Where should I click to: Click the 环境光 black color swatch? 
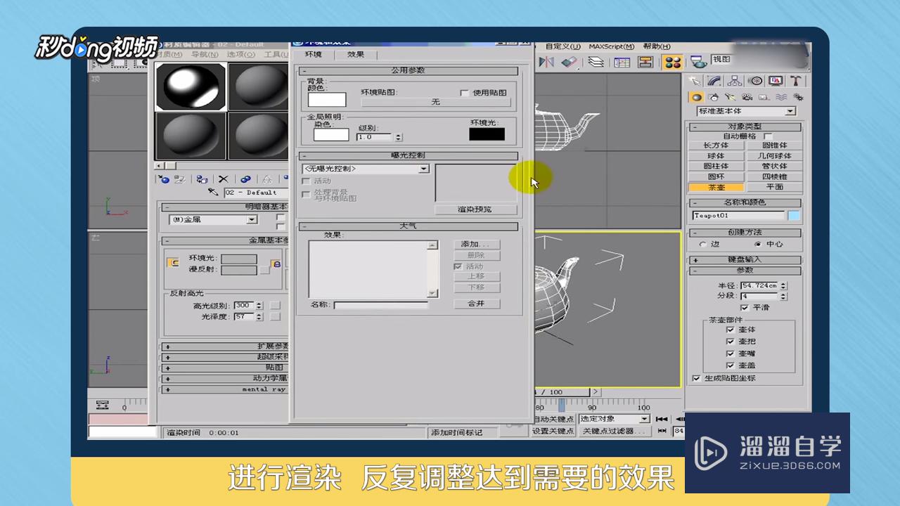click(x=487, y=134)
